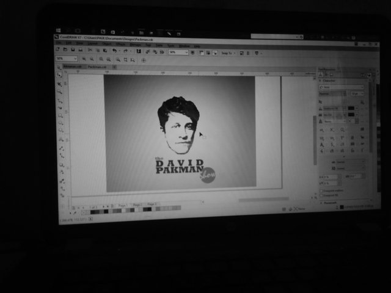
Task: Open the Layout menu
Action: point(92,43)
